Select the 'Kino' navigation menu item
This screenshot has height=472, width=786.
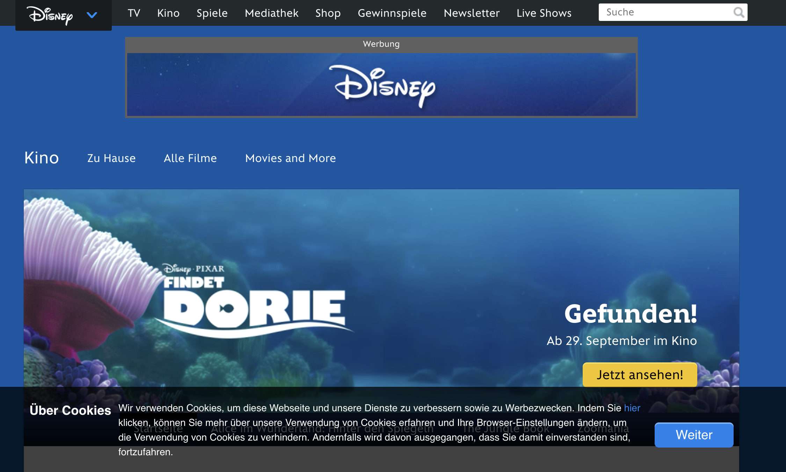pos(168,12)
